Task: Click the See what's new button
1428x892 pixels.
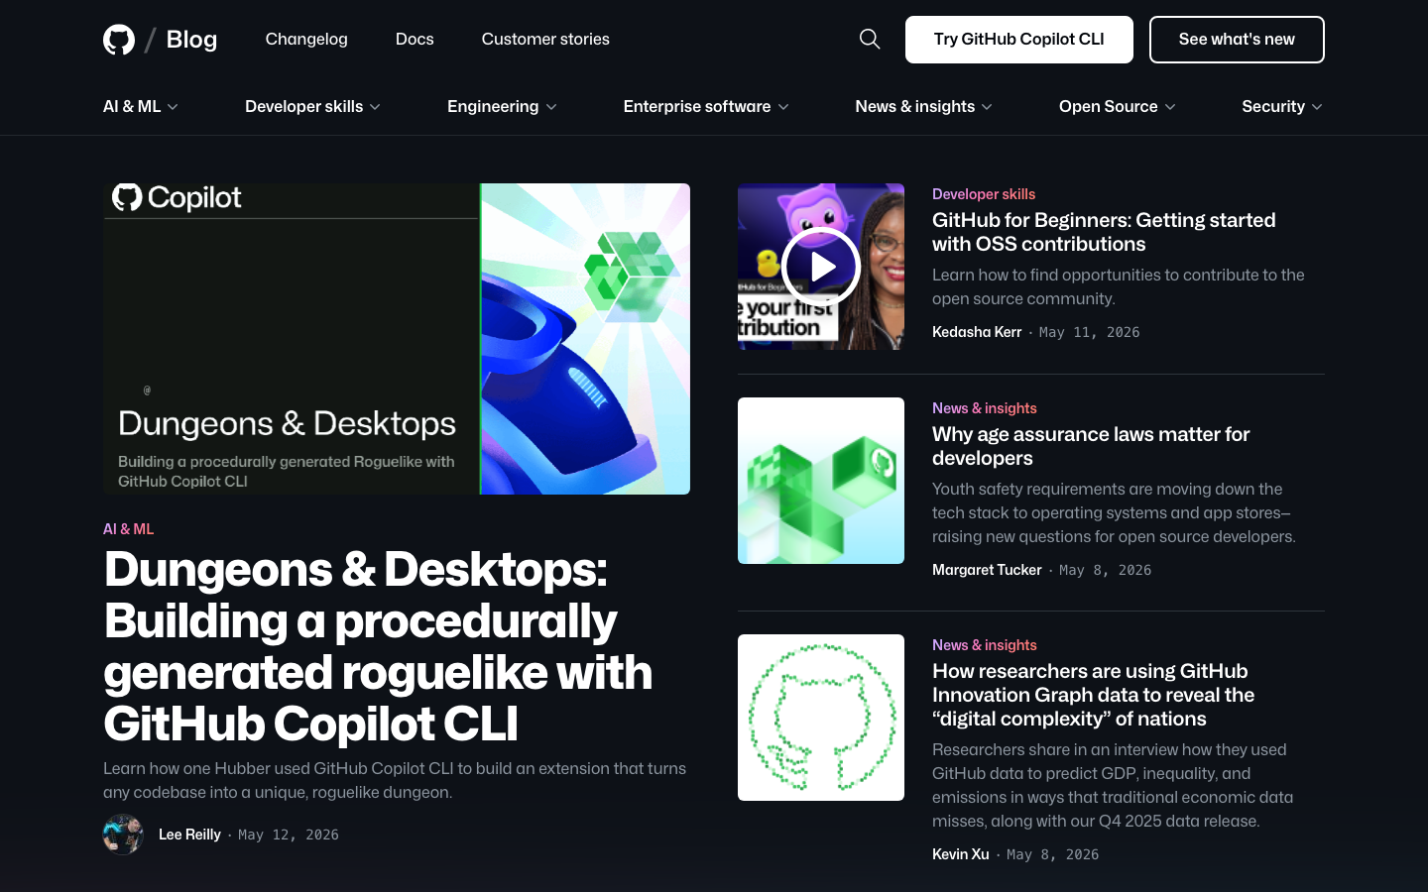Action: point(1237,40)
